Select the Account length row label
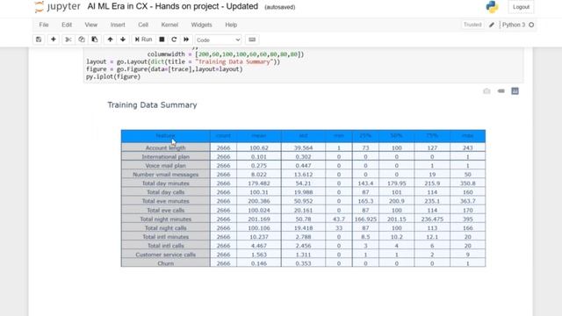 click(166, 147)
